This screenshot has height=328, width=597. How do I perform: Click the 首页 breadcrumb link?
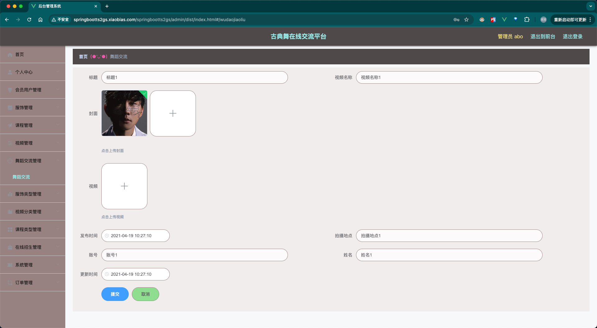pyautogui.click(x=83, y=57)
